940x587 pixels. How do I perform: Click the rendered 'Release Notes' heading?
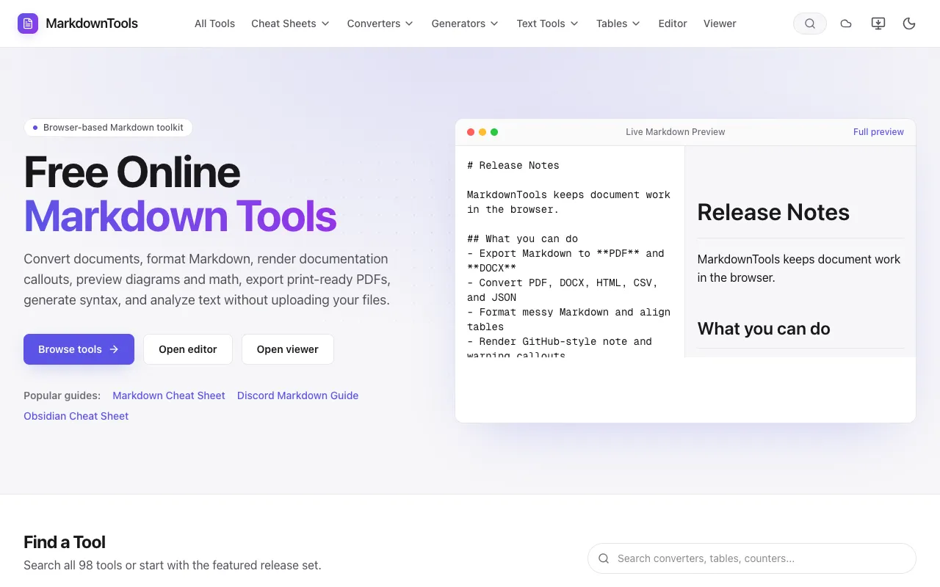(773, 212)
